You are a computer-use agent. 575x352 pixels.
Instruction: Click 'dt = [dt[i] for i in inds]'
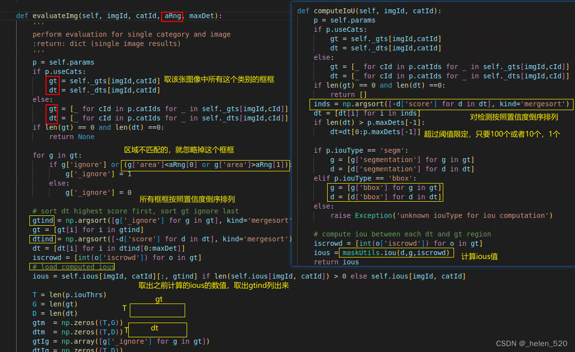pos(367,113)
